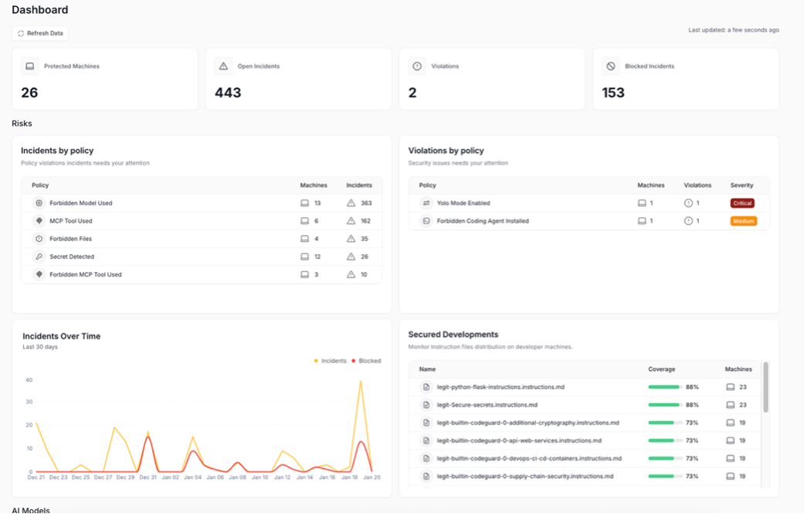Click the Forbidden Model Used policy icon
This screenshot has width=807, height=517.
tap(39, 203)
